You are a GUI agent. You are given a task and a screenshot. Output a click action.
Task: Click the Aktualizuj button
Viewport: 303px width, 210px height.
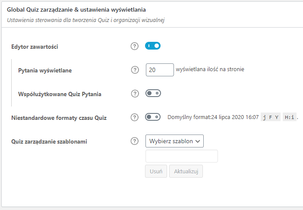[186, 171]
